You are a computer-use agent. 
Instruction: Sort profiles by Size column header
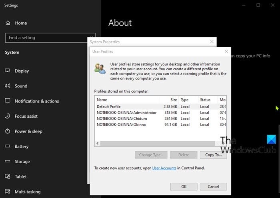click(169, 100)
